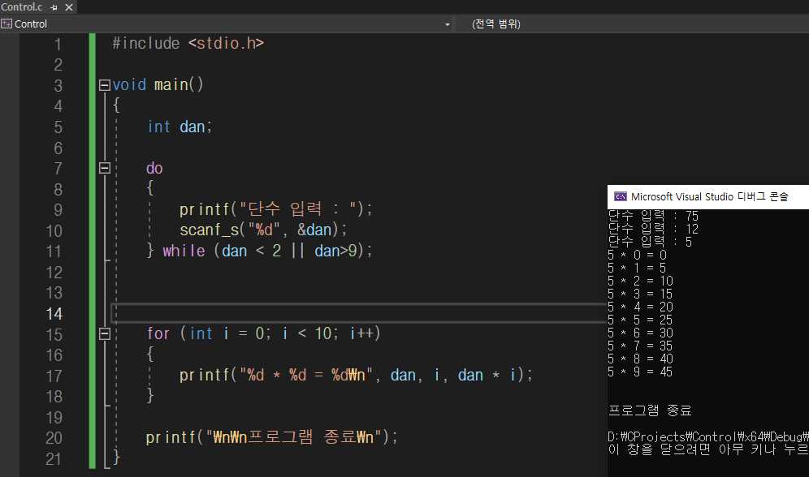Screen dimensions: 809x477
Task: Click the 'for (int i = 0; i < 10; i++)' line
Action: tap(264, 333)
